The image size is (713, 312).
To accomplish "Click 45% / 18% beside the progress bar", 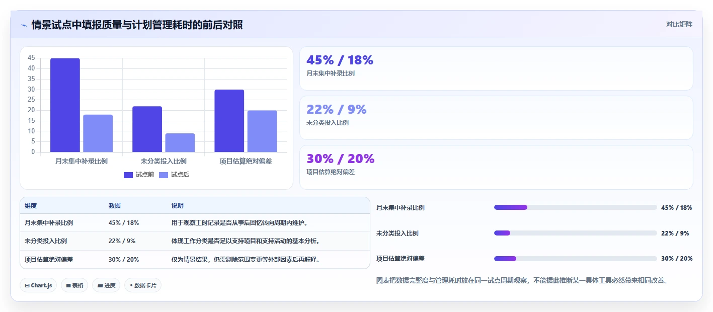I will tap(677, 208).
